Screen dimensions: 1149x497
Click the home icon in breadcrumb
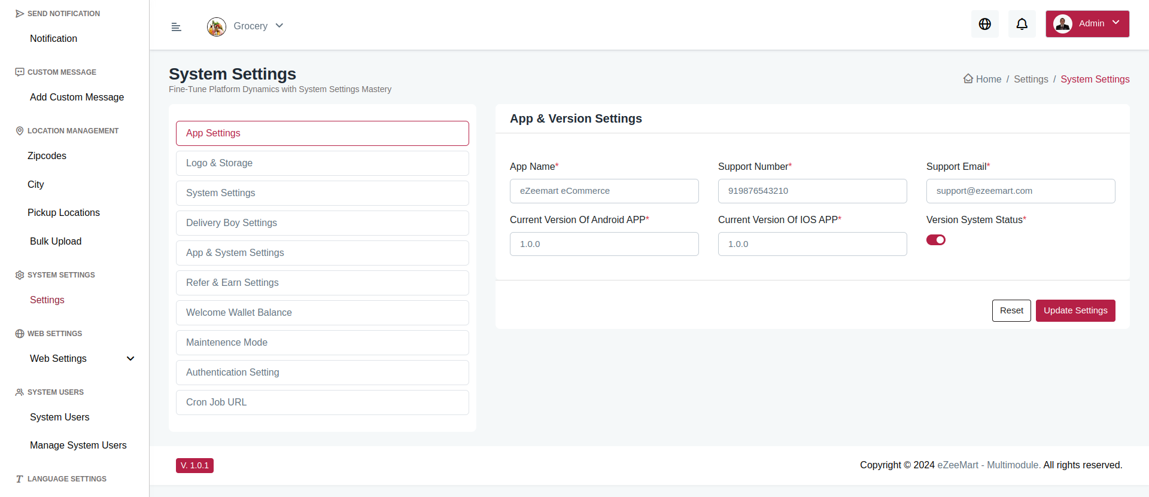pos(968,79)
